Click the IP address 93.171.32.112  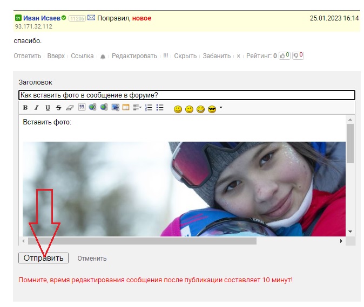[33, 26]
